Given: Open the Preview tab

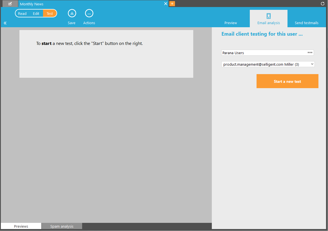Looking at the screenshot, I should (231, 23).
